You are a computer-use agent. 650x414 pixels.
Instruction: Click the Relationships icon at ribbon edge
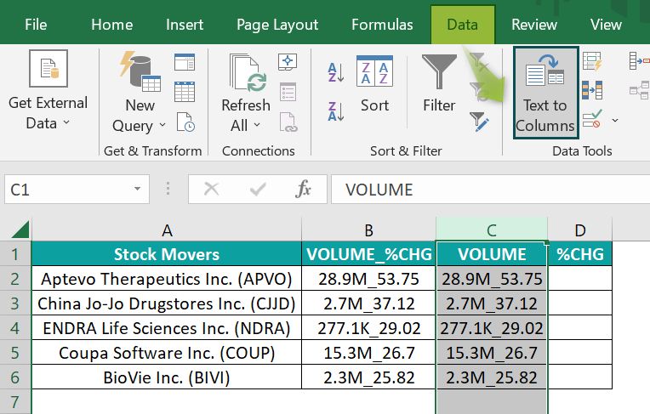click(640, 90)
